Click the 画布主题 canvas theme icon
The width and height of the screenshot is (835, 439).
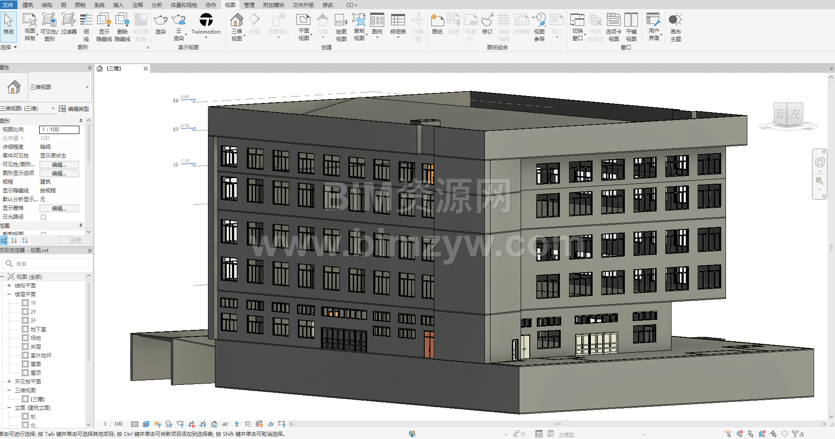[675, 27]
